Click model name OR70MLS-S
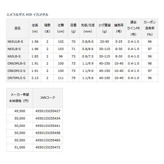The height and width of the screenshot is (164, 164). click(16, 78)
